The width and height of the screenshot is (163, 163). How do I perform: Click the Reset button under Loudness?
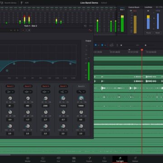[158, 33]
